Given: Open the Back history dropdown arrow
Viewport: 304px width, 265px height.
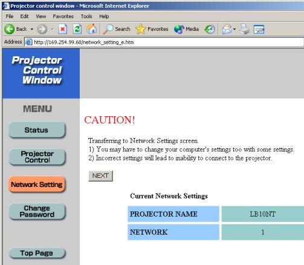Looking at the screenshot, I should [32, 29].
